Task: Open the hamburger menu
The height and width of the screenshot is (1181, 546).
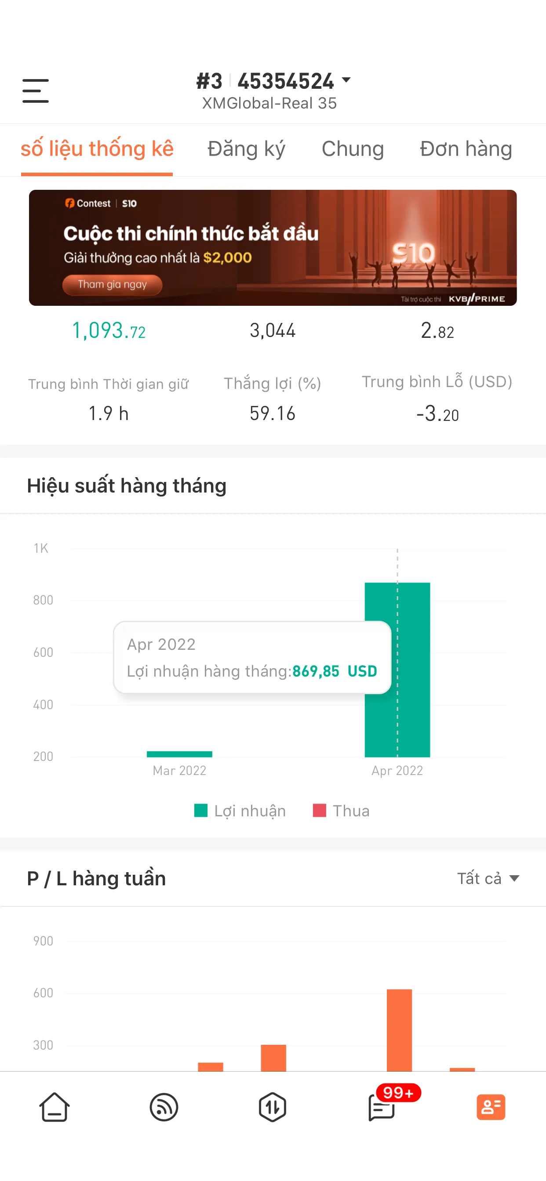Action: (35, 91)
